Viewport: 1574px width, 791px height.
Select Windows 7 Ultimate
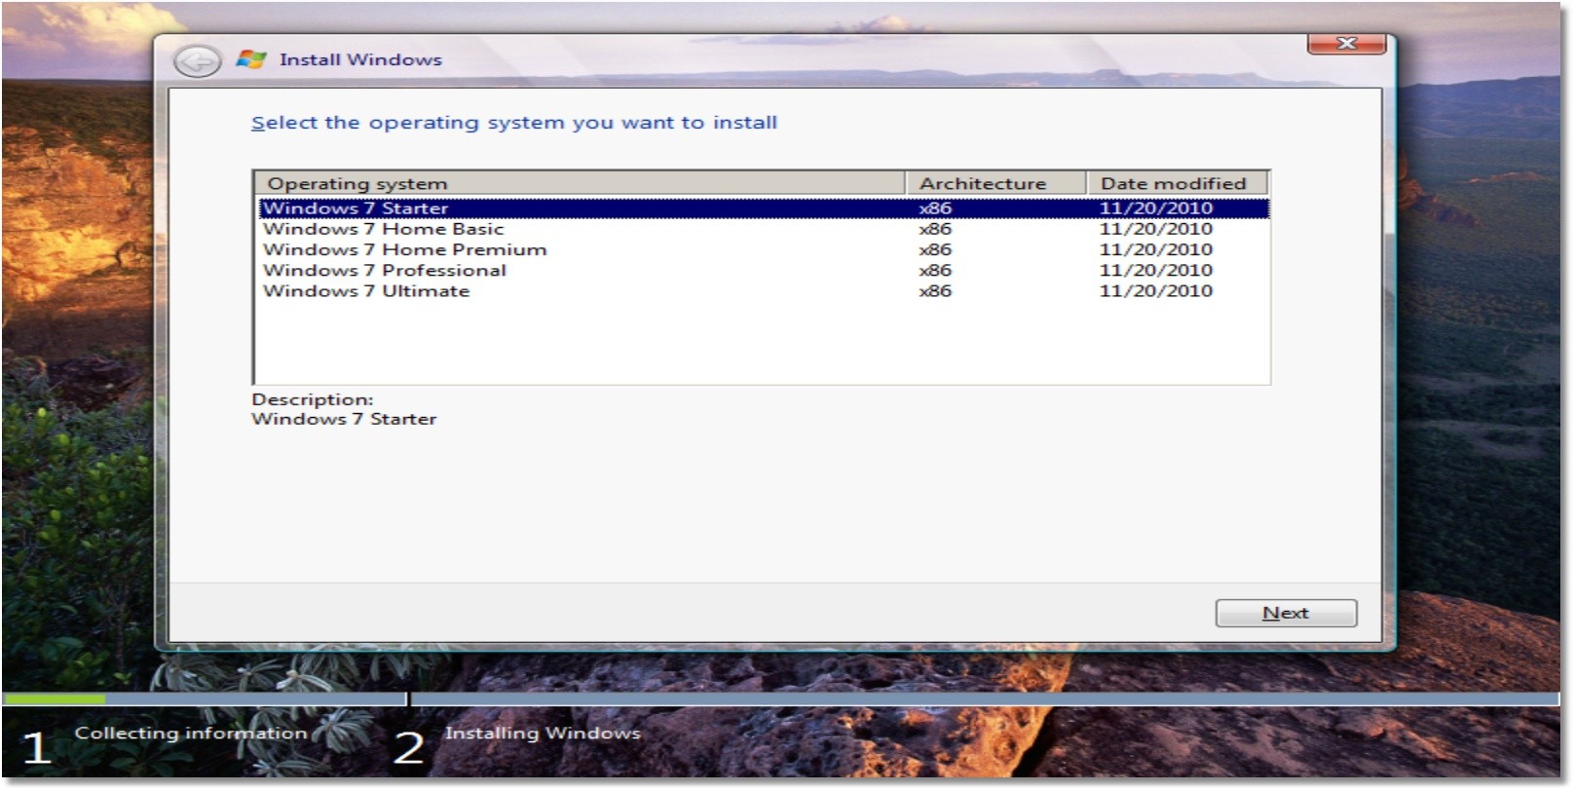[764, 290]
